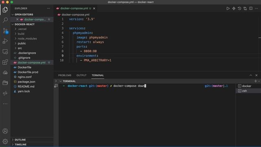Click the version '3.9' line
The image size is (261, 147).
[82, 19]
